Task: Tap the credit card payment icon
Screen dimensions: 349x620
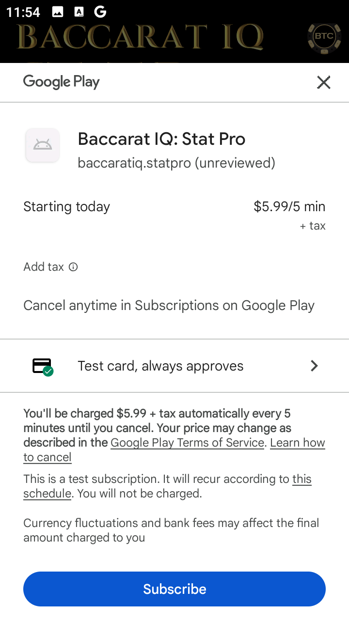Action: [x=43, y=366]
